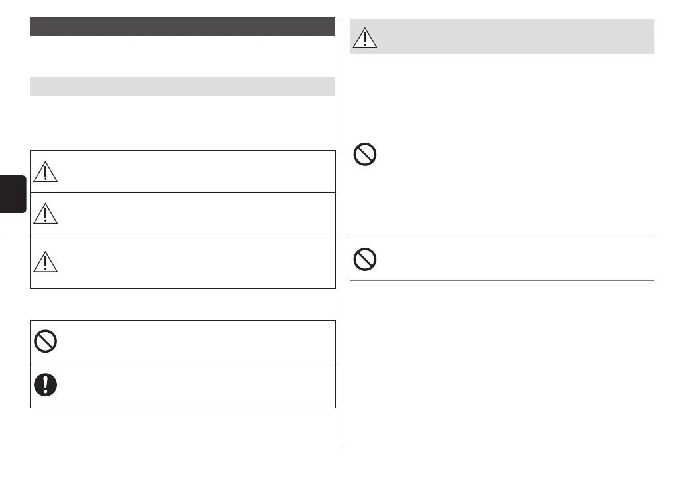Click the upper prohibition icon in right column
Image resolution: width=685 pixels, height=482 pixels.
pyautogui.click(x=365, y=155)
